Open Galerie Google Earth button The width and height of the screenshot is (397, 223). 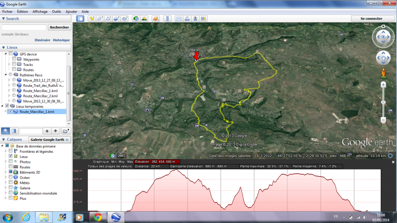coord(49,140)
